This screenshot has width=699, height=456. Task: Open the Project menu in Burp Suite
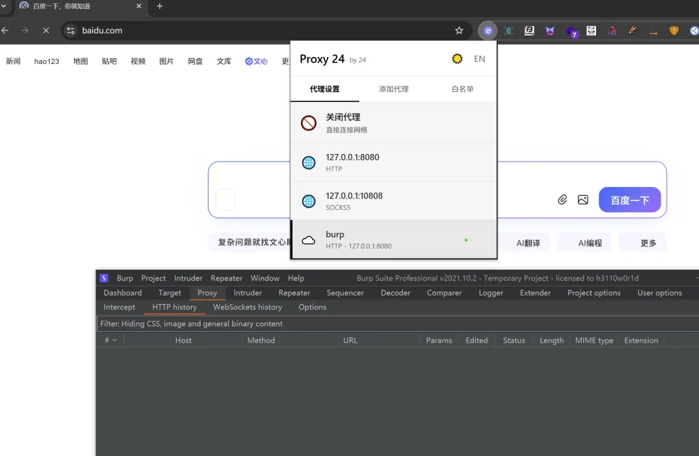(x=153, y=278)
